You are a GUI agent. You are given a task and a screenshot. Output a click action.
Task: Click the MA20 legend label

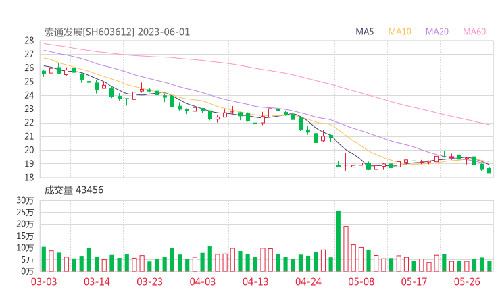click(437, 32)
